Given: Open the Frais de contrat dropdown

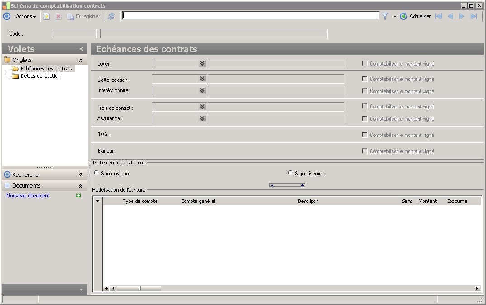Looking at the screenshot, I should pyautogui.click(x=202, y=107).
